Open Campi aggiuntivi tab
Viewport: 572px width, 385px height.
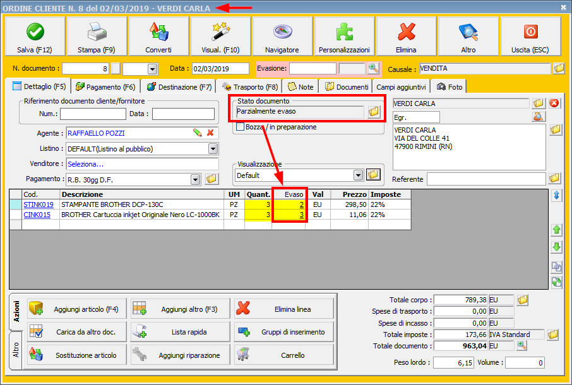pyautogui.click(x=401, y=86)
